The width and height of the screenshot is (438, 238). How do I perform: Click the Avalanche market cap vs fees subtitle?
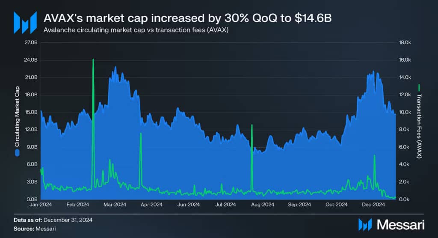(x=136, y=30)
